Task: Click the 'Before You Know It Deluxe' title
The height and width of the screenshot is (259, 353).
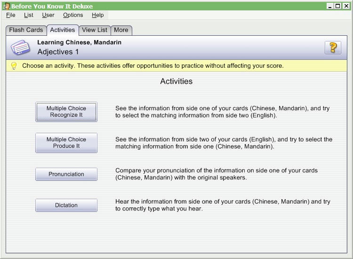Action: pyautogui.click(x=52, y=6)
